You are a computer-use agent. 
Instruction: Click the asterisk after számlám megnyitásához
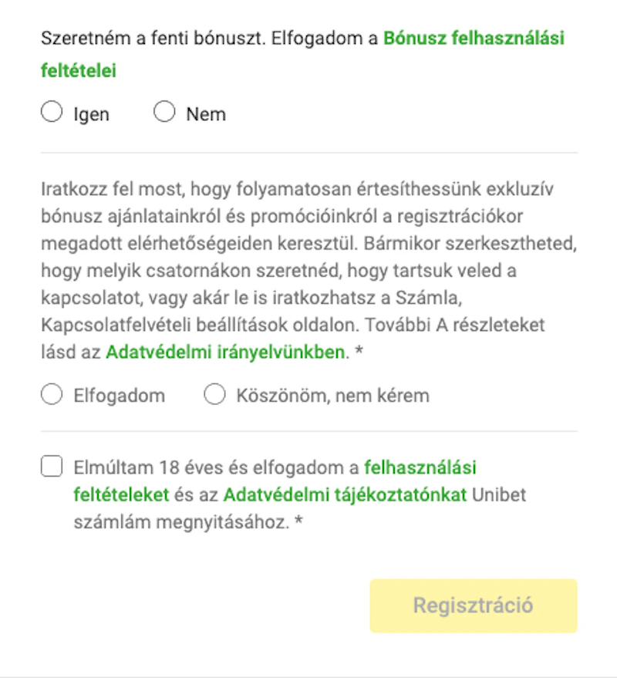[x=298, y=522]
